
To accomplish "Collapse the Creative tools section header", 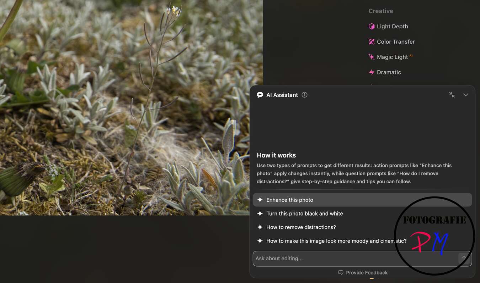I will 380,11.
